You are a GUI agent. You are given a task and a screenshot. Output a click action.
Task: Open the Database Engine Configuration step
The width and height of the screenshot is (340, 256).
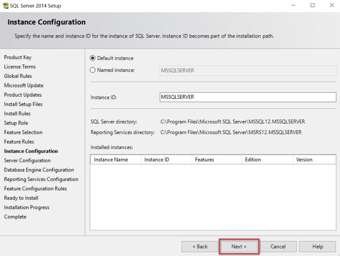tap(39, 170)
